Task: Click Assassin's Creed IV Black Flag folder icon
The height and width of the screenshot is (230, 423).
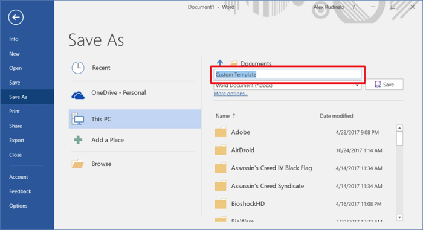Action: pyautogui.click(x=221, y=168)
